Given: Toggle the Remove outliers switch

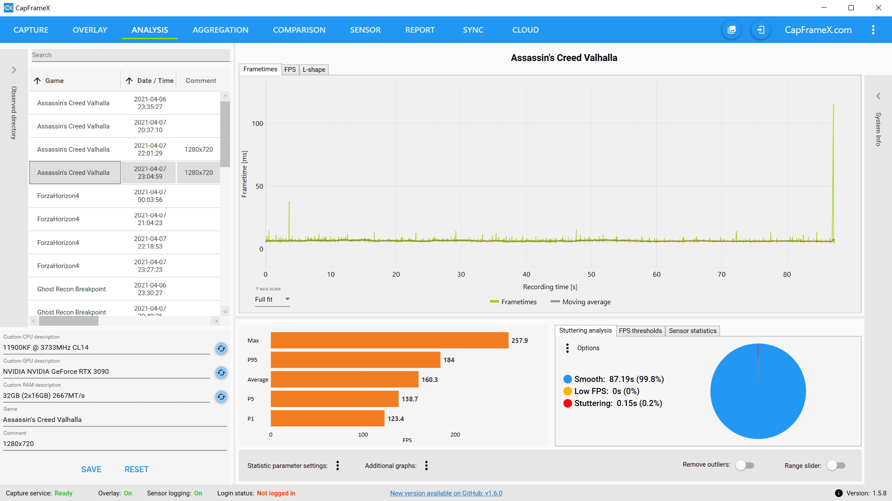Looking at the screenshot, I should pyautogui.click(x=744, y=465).
